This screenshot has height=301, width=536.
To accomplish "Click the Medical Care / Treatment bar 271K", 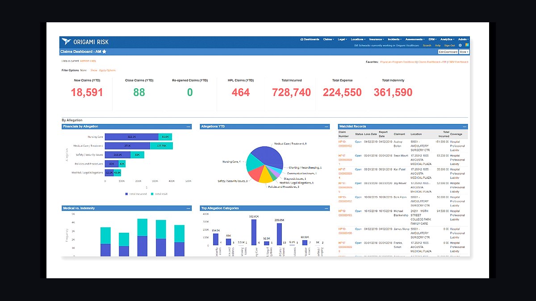I will [128, 146].
